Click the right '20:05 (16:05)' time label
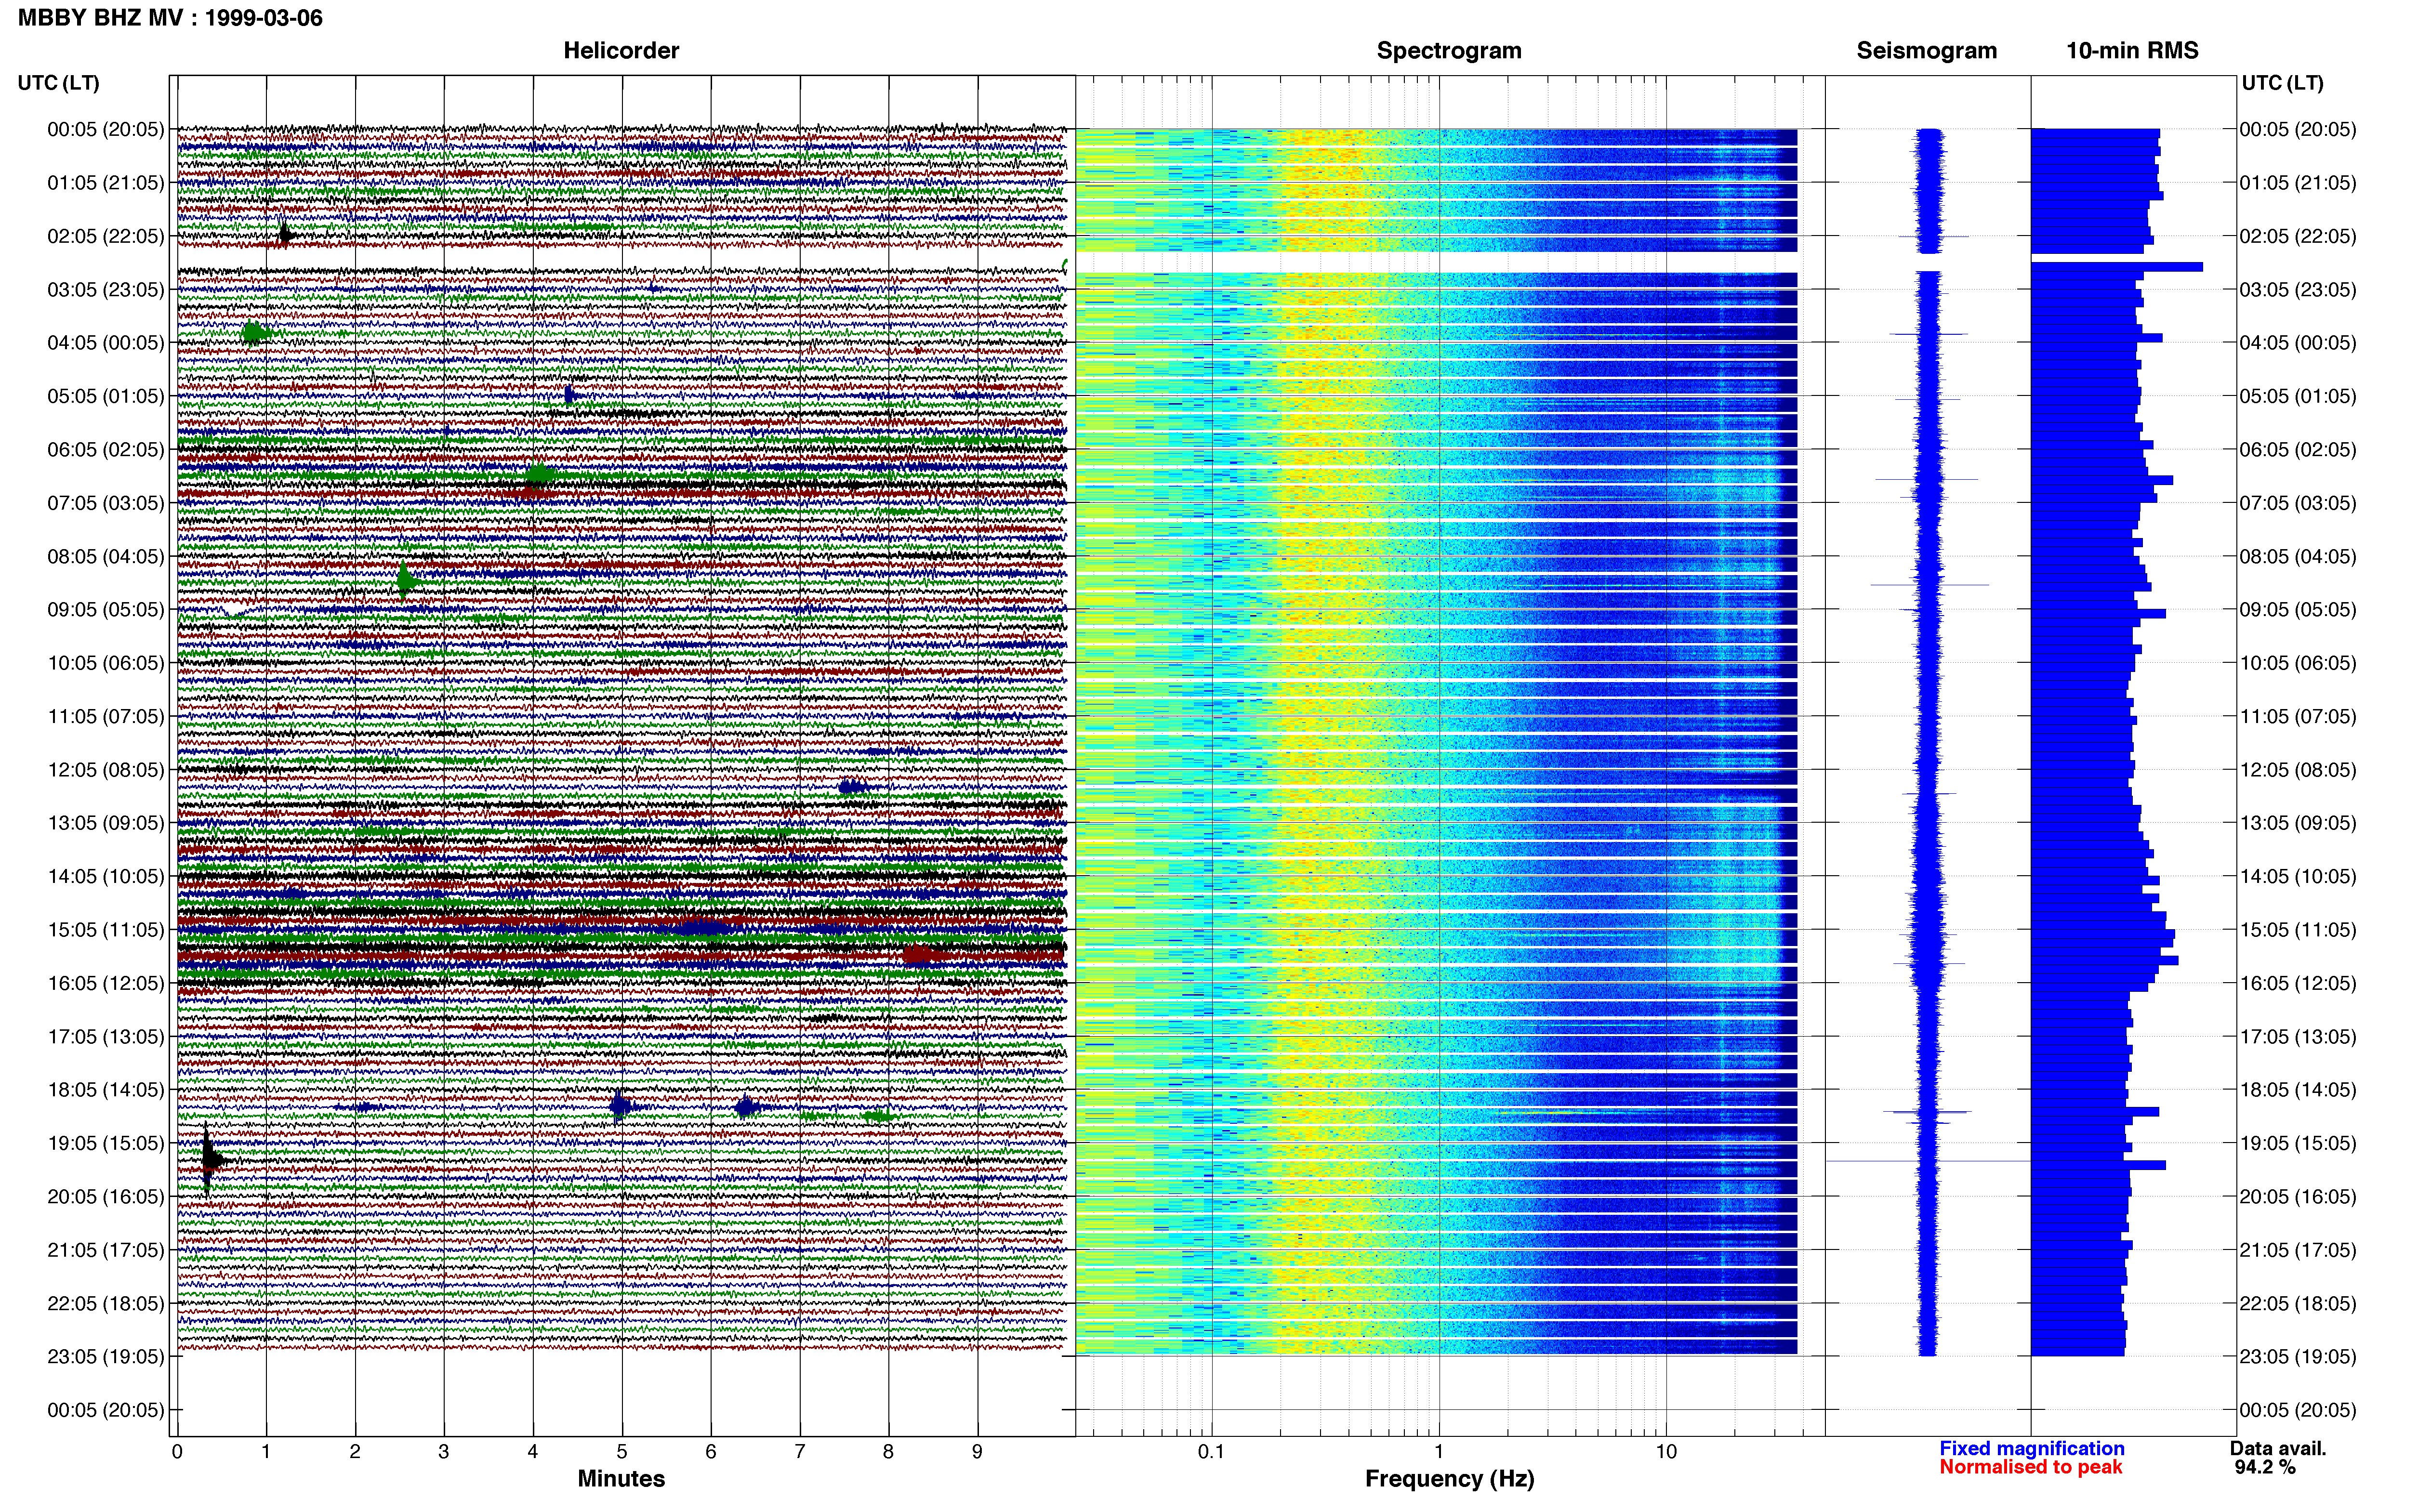 click(x=2298, y=1197)
